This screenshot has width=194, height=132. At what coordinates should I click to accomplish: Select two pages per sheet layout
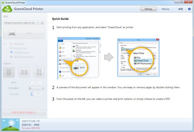[x=24, y=73]
